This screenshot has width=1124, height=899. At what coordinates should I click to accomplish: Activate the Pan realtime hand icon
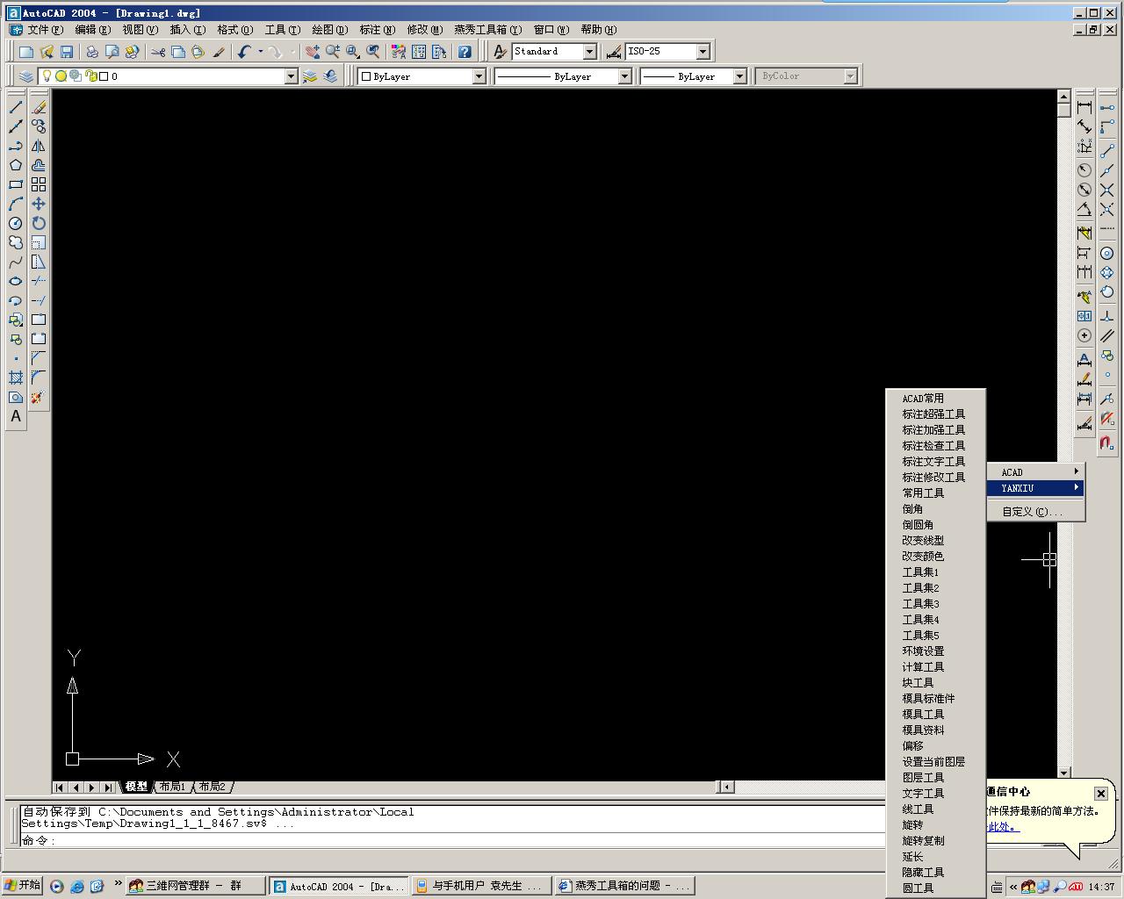click(x=313, y=52)
